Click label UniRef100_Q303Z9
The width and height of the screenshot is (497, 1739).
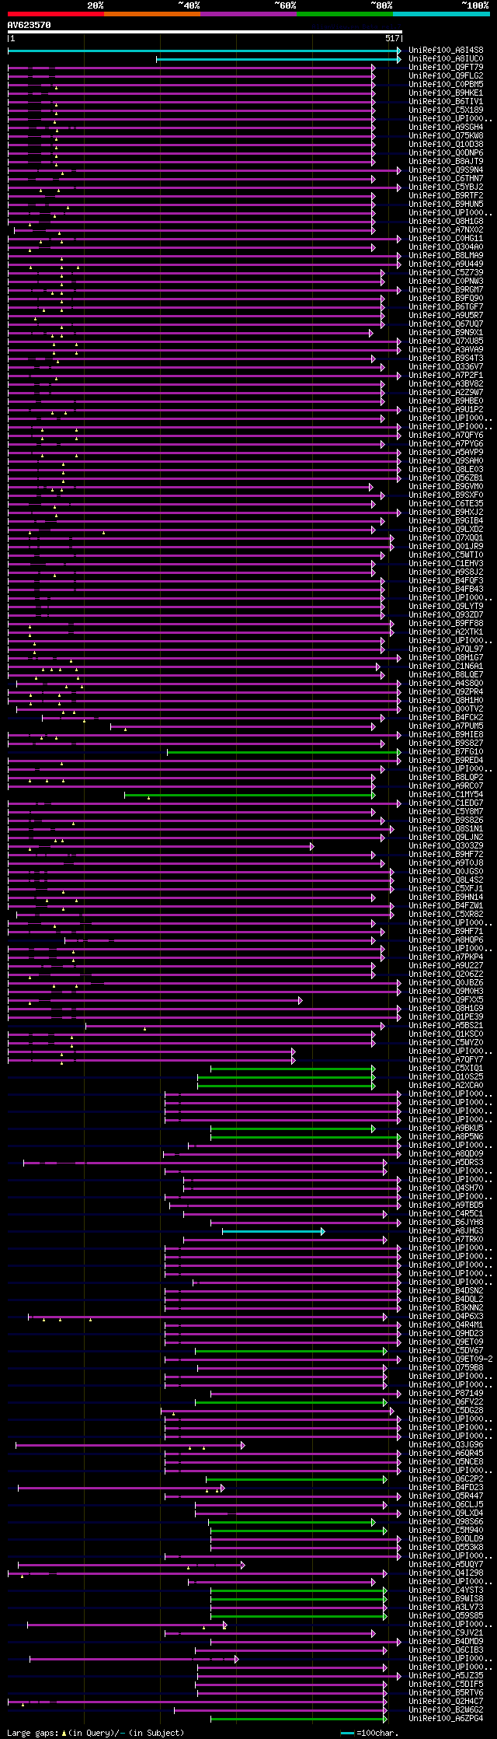coord(446,846)
